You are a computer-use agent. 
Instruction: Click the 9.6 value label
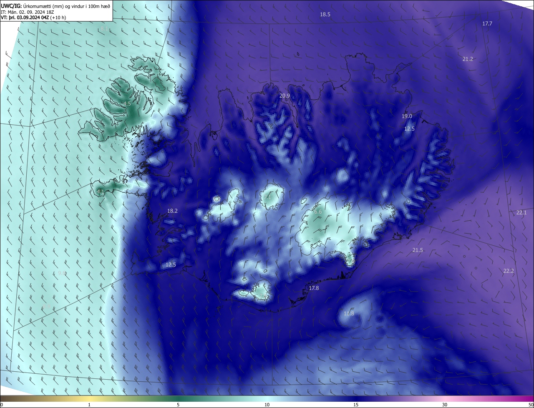point(62,273)
